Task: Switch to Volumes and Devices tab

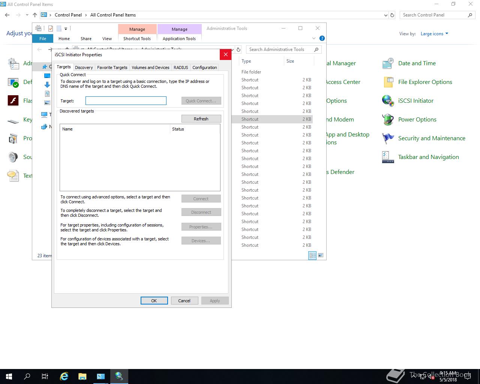Action: pyautogui.click(x=150, y=67)
